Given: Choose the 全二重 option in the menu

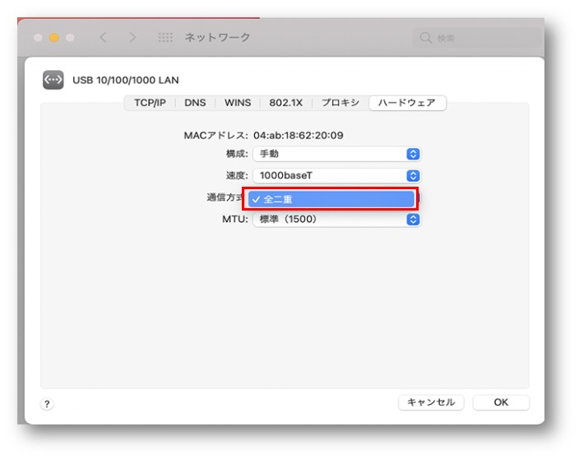Looking at the screenshot, I should pyautogui.click(x=331, y=199).
